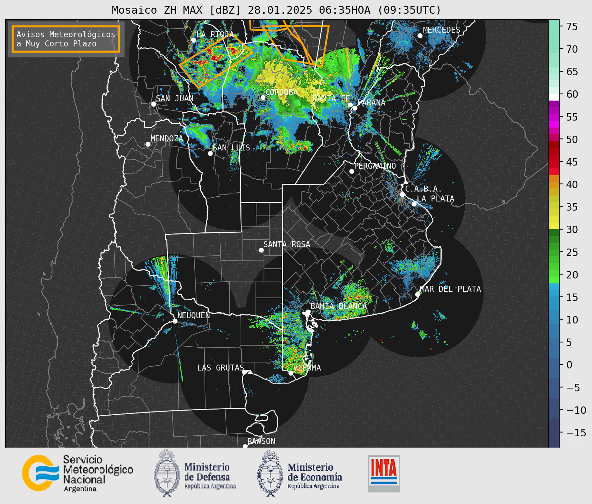Click the PERGAMINO city marker dot

pyautogui.click(x=352, y=171)
